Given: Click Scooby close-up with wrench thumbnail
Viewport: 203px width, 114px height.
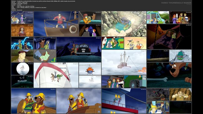Looking at the screenshot, I should tap(169, 75).
